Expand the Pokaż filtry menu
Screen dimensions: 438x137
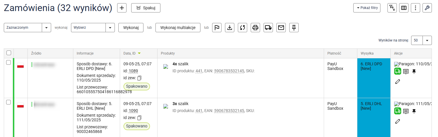click(x=367, y=8)
